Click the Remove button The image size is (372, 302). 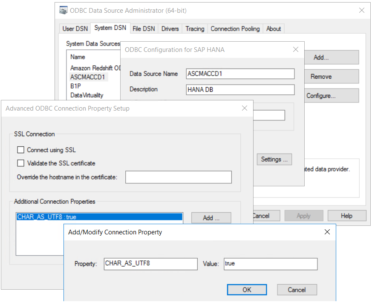(x=332, y=77)
